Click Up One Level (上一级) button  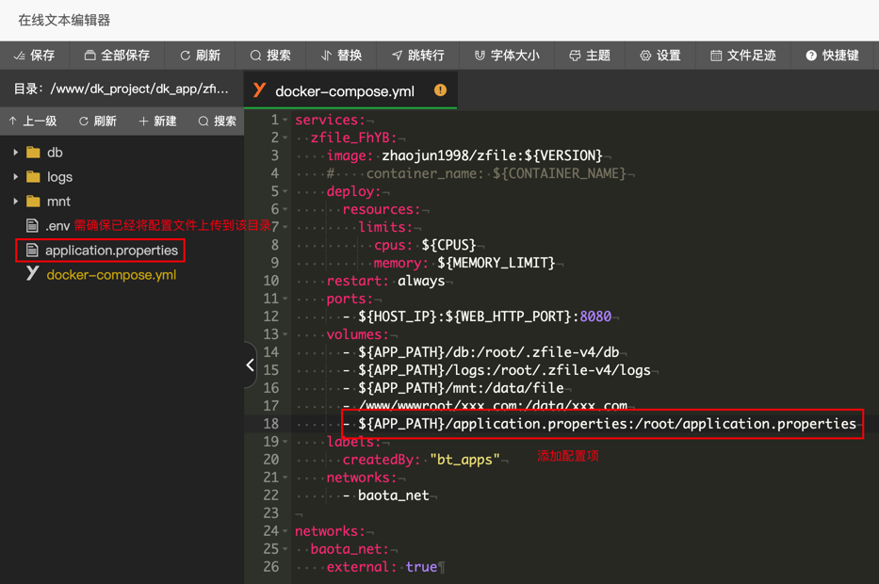[x=32, y=122]
